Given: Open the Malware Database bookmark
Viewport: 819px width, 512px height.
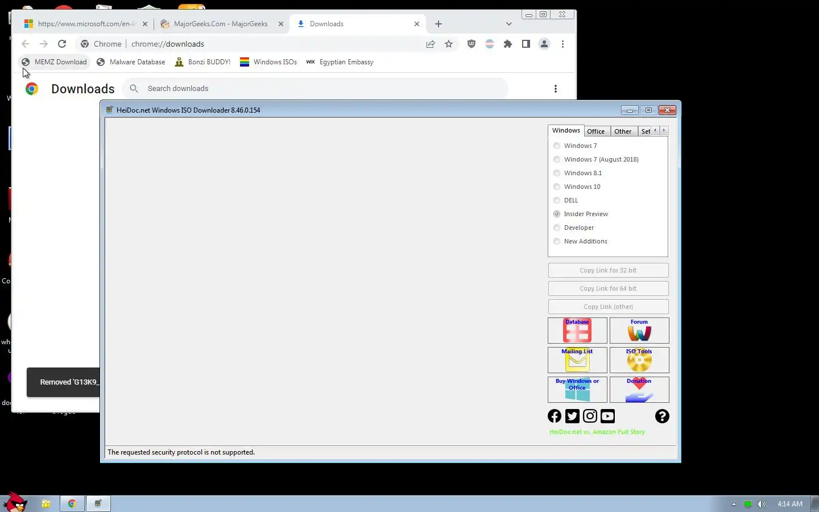Looking at the screenshot, I should [x=131, y=62].
